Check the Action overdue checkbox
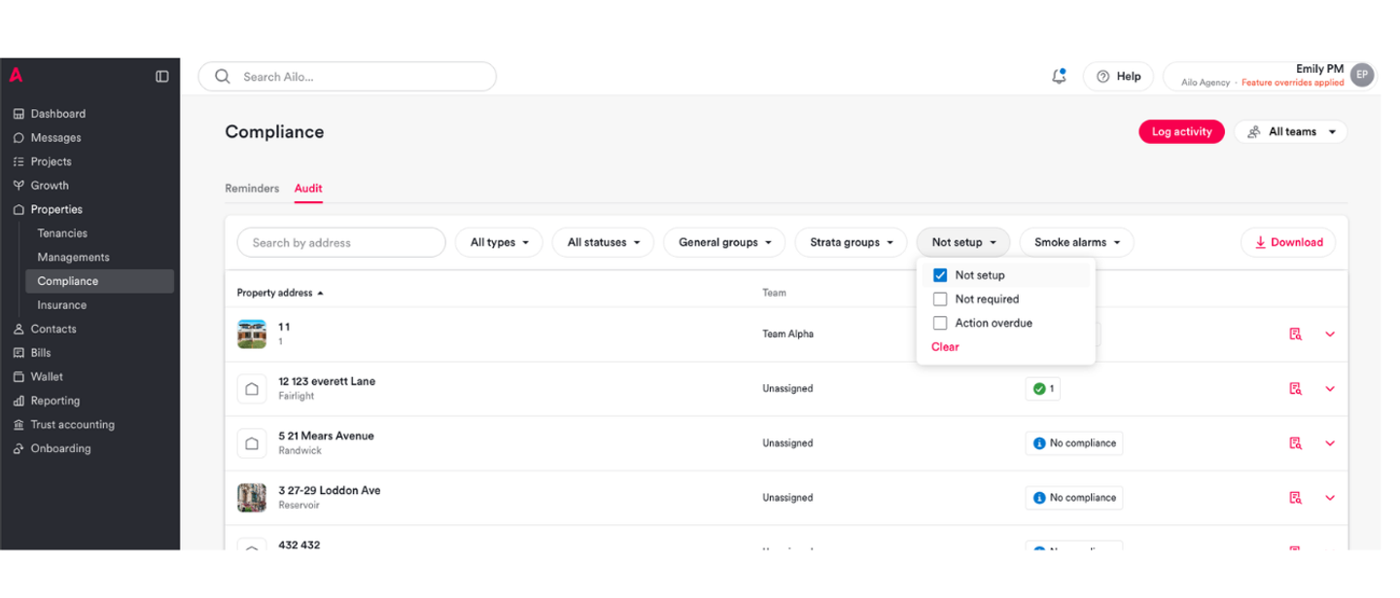Image resolution: width=1400 pixels, height=598 pixels. (940, 323)
